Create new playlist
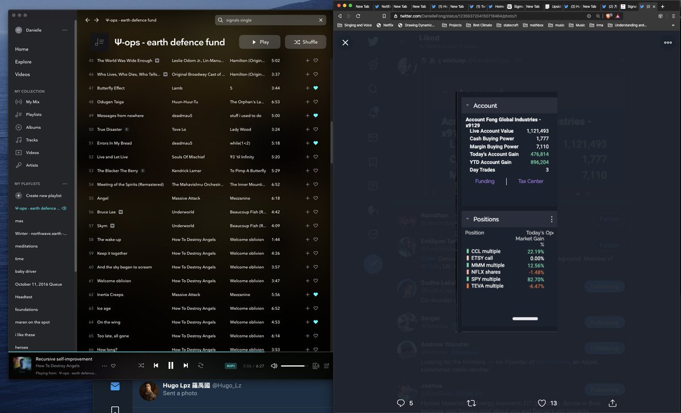 (39, 196)
